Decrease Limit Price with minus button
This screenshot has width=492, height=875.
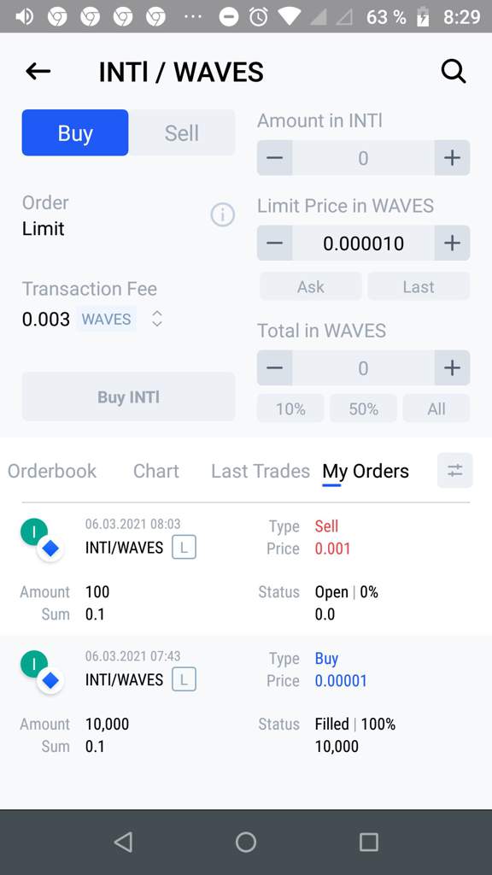[274, 244]
